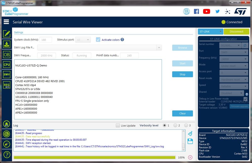Click the 'NUCLEO-U575ZI-Q Demo' output line
Viewport: 252px width, 163px height.
point(31,66)
